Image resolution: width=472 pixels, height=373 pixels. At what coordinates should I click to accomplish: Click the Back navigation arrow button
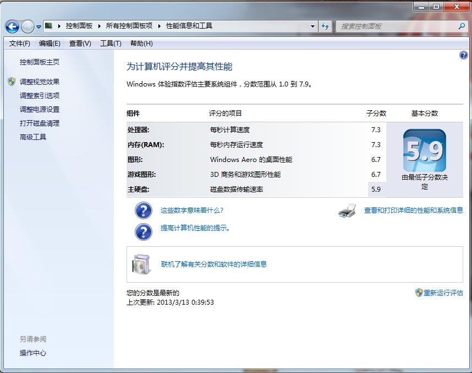pyautogui.click(x=12, y=26)
